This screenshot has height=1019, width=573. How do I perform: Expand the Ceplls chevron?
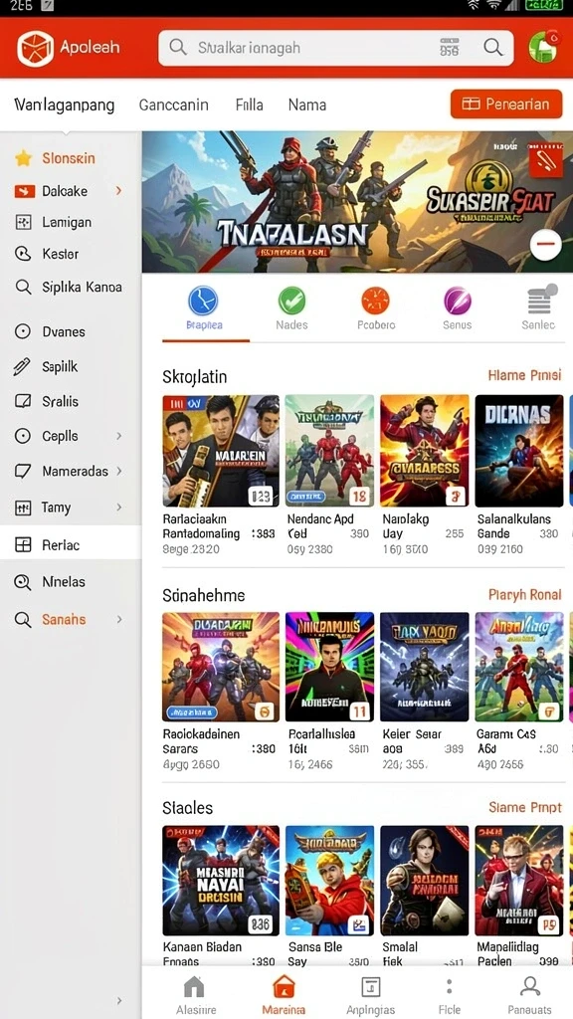[119, 436]
